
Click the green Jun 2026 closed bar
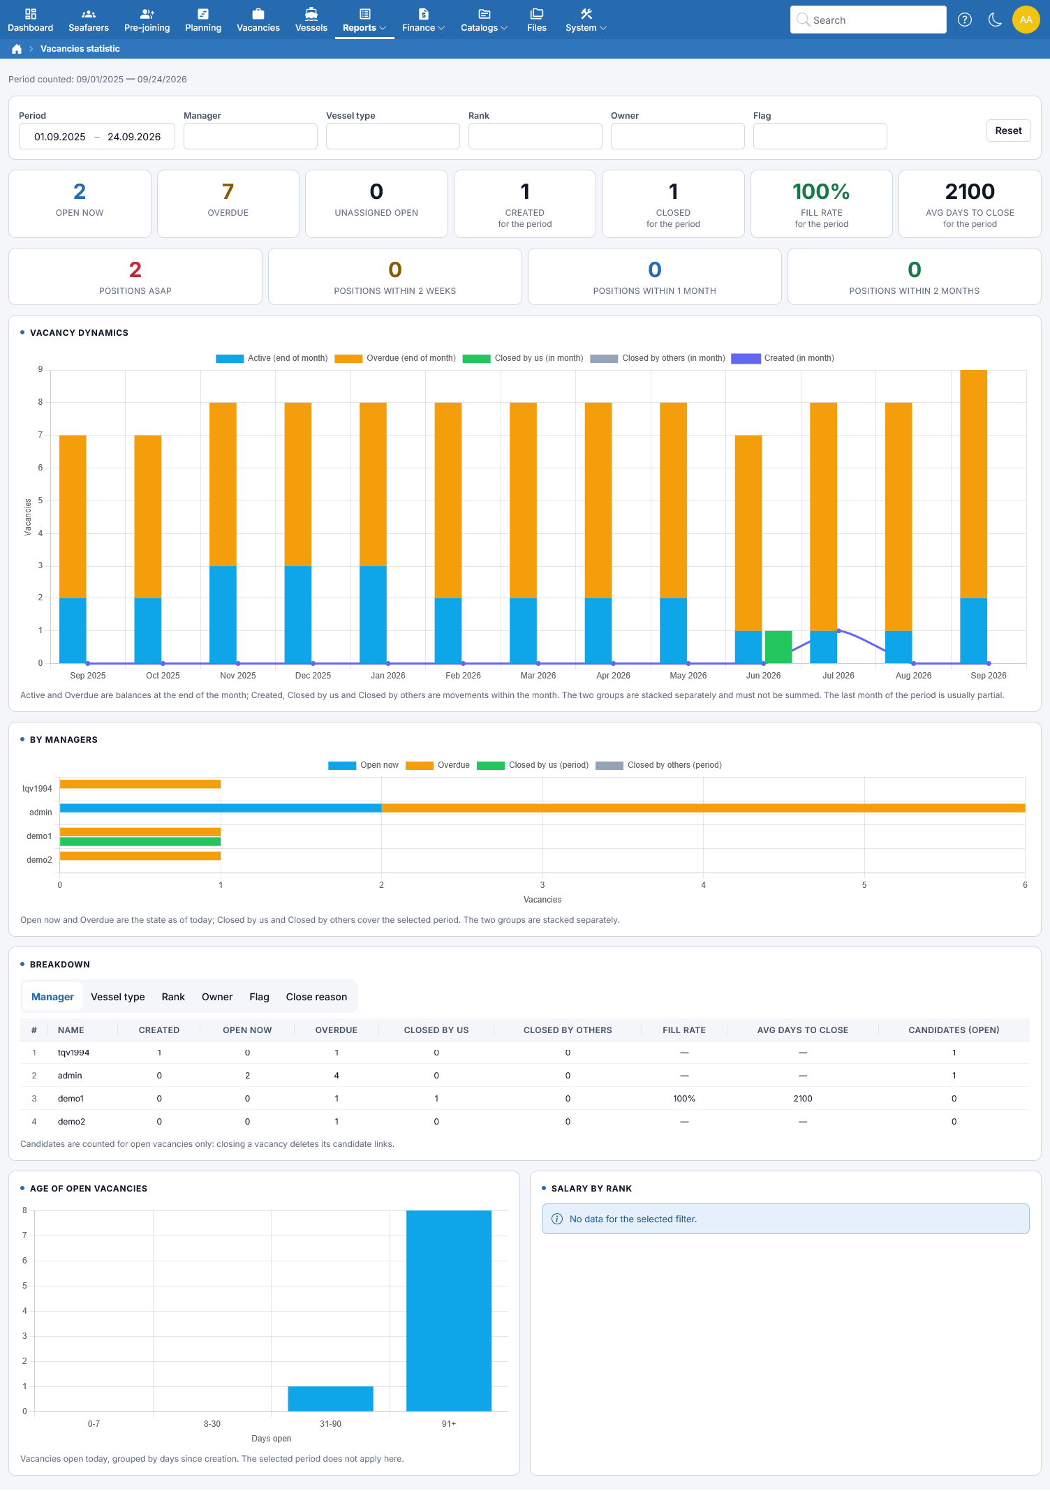(778, 647)
